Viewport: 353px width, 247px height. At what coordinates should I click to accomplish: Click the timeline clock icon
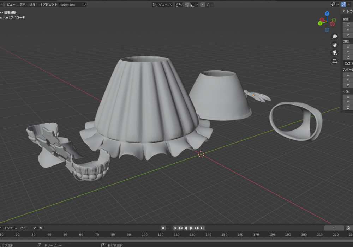pos(348,228)
